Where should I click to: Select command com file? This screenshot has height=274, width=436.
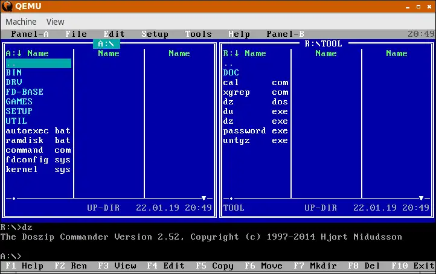coord(38,150)
